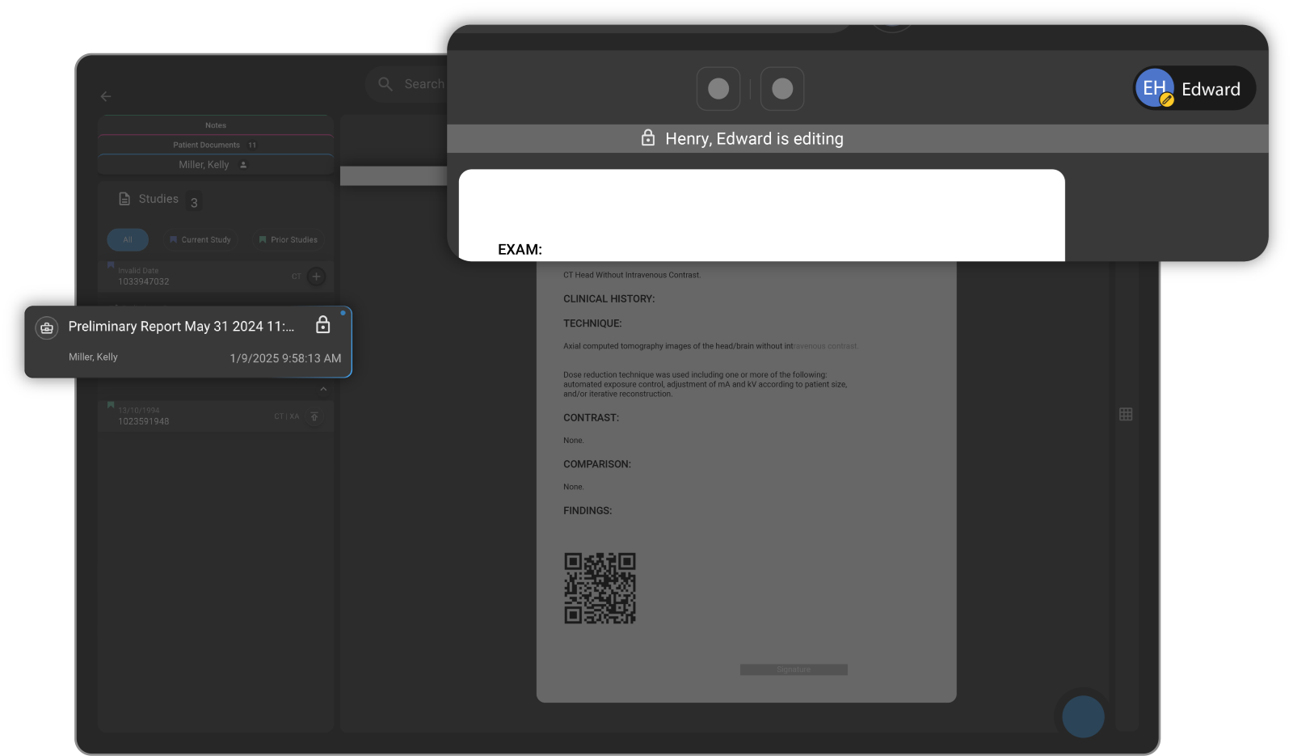Image resolution: width=1293 pixels, height=756 pixels.
Task: Open the grid layout icon on the right edge
Action: 1126,414
